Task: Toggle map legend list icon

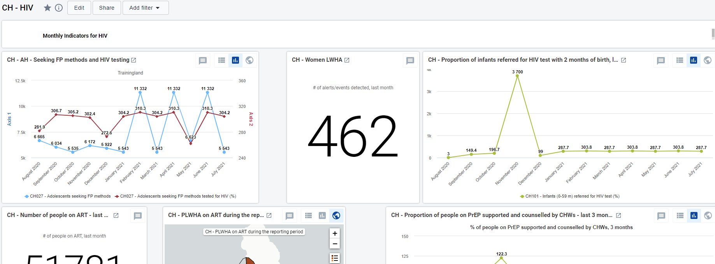Action: click(335, 258)
